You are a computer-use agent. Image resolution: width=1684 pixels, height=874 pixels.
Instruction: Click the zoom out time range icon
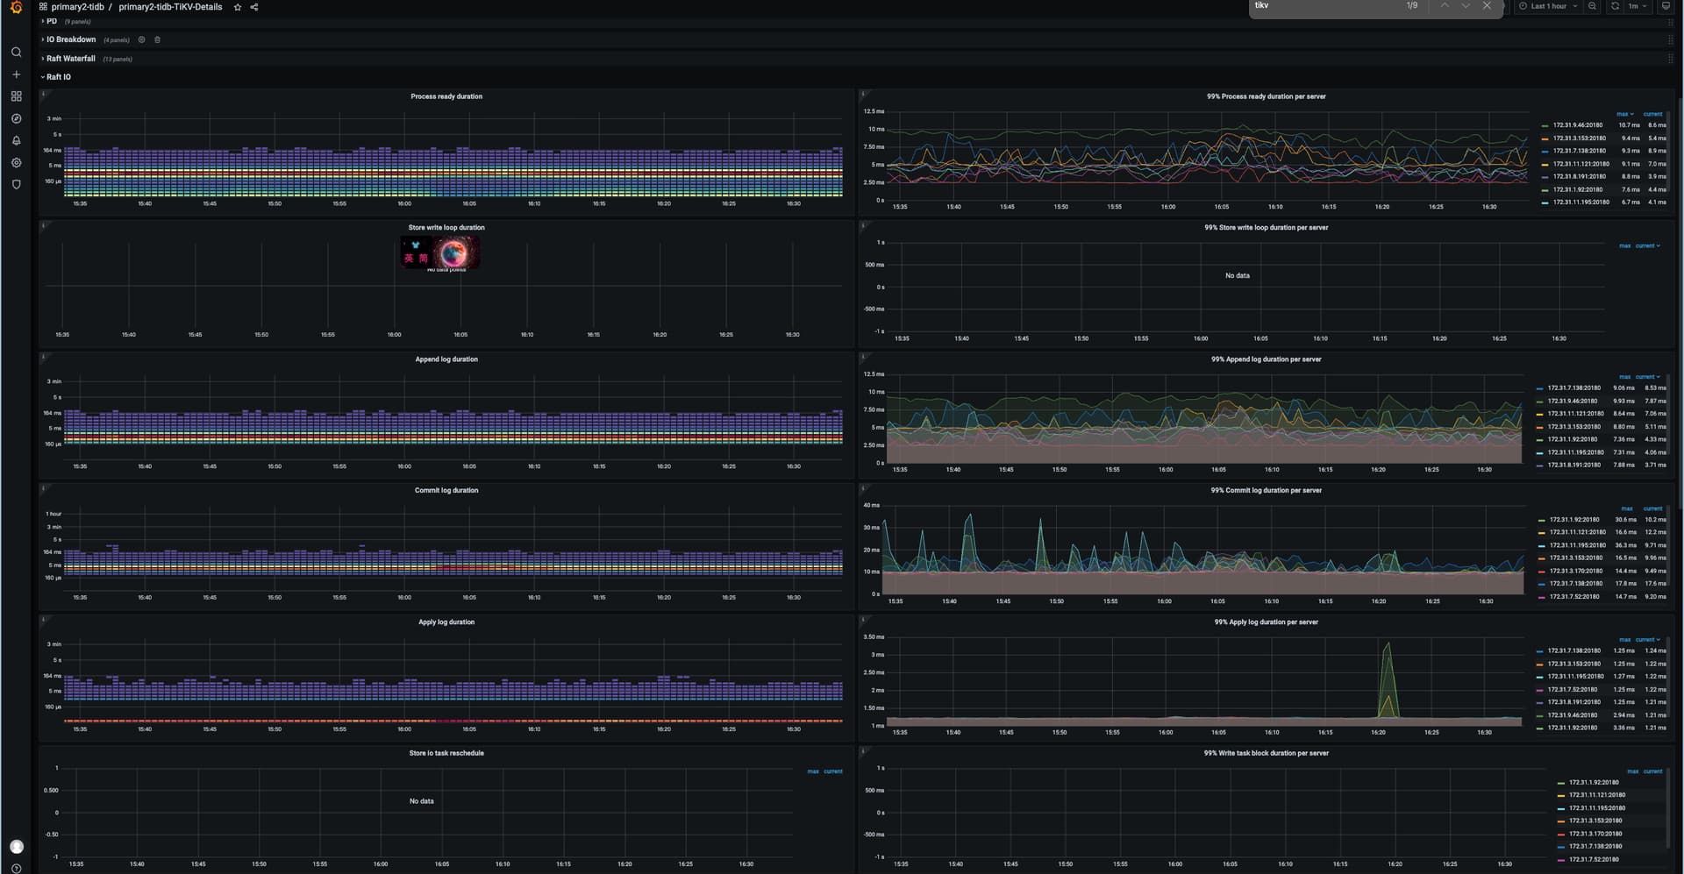[x=1592, y=6]
